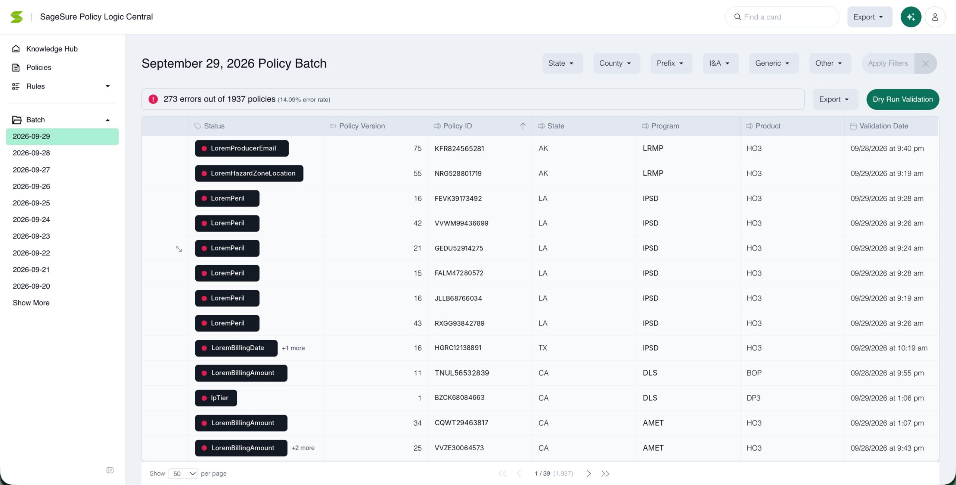
Task: Click the red error alert icon
Action: click(x=153, y=99)
